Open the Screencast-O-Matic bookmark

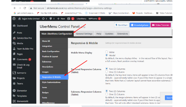[96, 13]
